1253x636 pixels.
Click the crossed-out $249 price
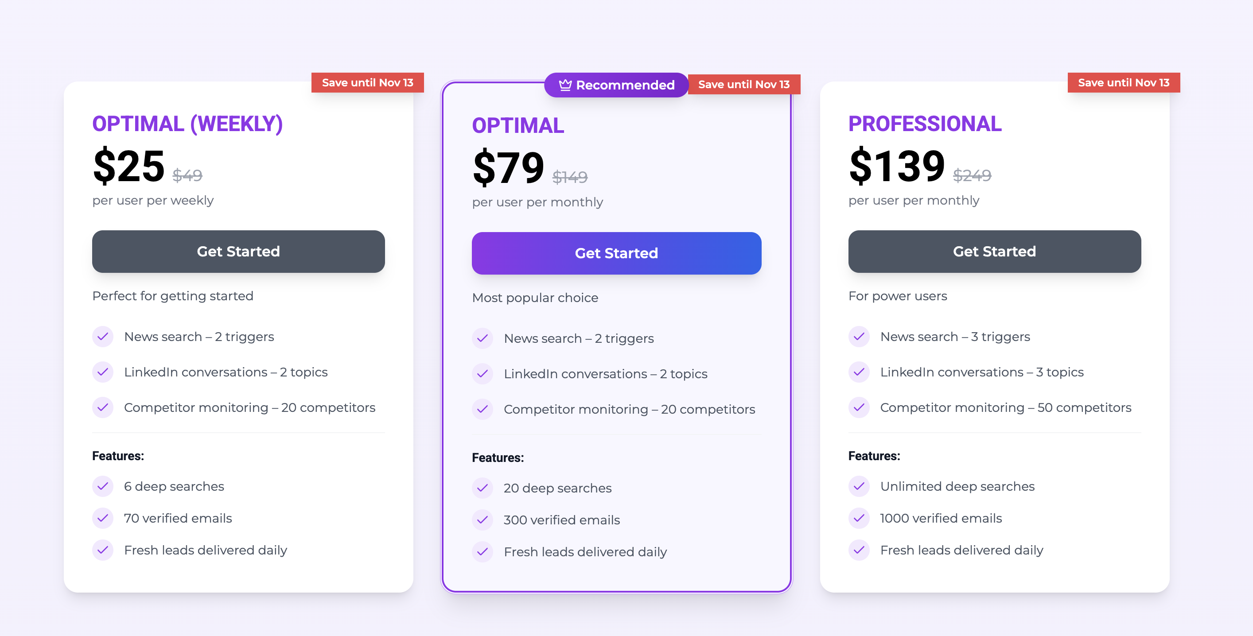pyautogui.click(x=972, y=175)
